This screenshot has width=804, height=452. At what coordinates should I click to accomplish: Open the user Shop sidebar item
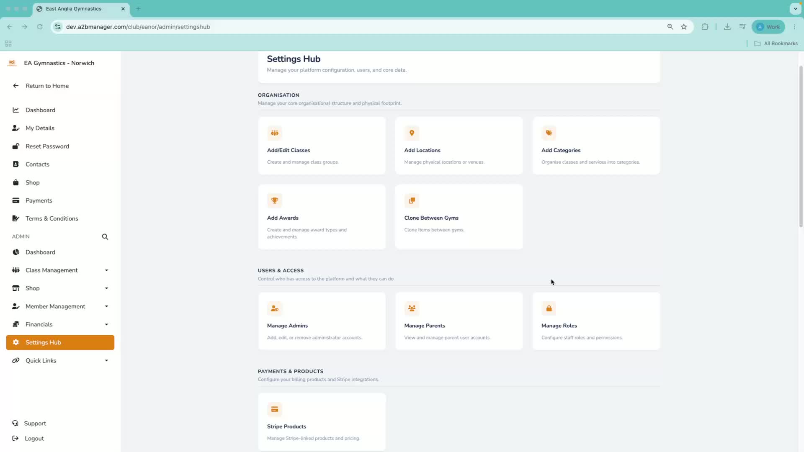60,182
